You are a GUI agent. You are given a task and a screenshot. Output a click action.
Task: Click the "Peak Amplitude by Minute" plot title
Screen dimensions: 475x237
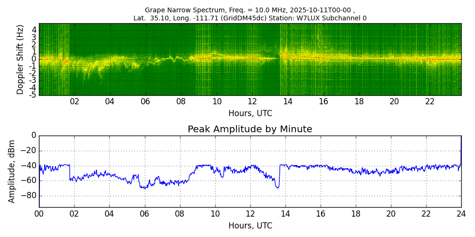(250, 129)
